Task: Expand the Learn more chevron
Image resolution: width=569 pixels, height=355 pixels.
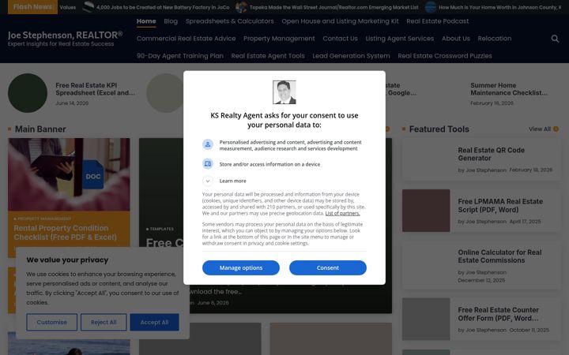Action: (208, 181)
